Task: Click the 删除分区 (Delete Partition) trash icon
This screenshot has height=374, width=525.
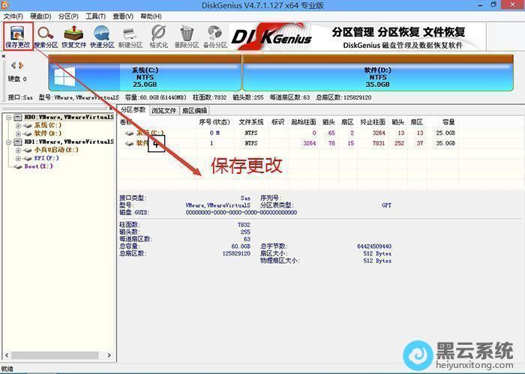Action: point(187,34)
